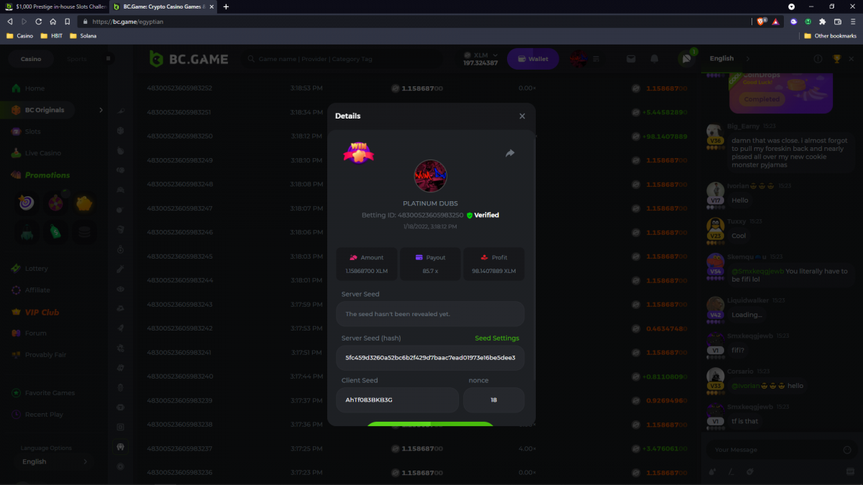Open the English language options dropdown
The width and height of the screenshot is (863, 485).
(x=55, y=461)
